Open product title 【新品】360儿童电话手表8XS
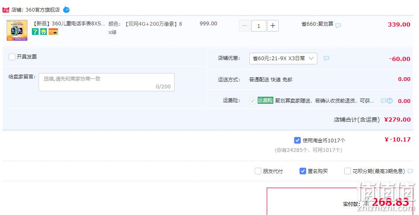 [68, 24]
